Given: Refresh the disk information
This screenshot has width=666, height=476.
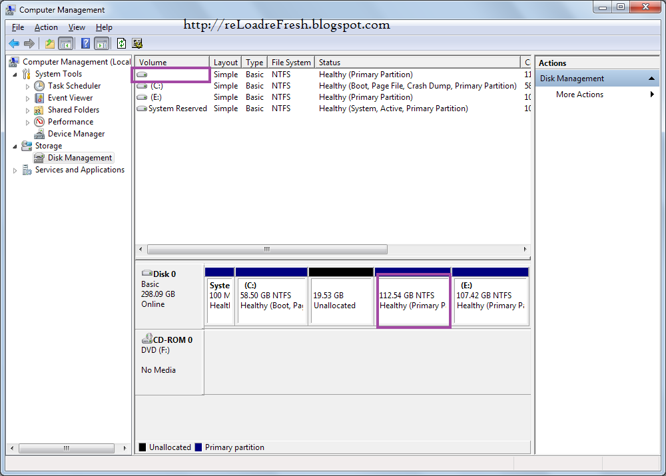Looking at the screenshot, I should click(121, 43).
